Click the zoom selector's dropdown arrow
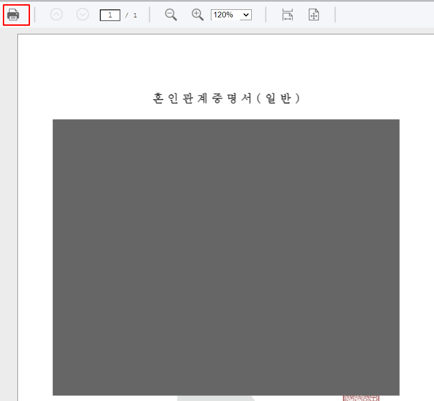 click(x=246, y=15)
